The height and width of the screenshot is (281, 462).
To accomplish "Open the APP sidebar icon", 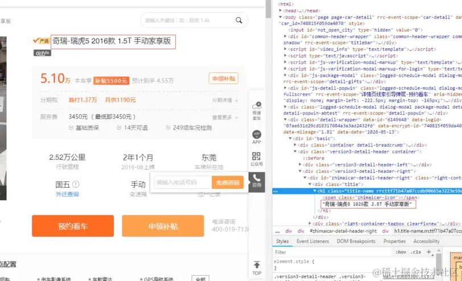I will tap(257, 137).
